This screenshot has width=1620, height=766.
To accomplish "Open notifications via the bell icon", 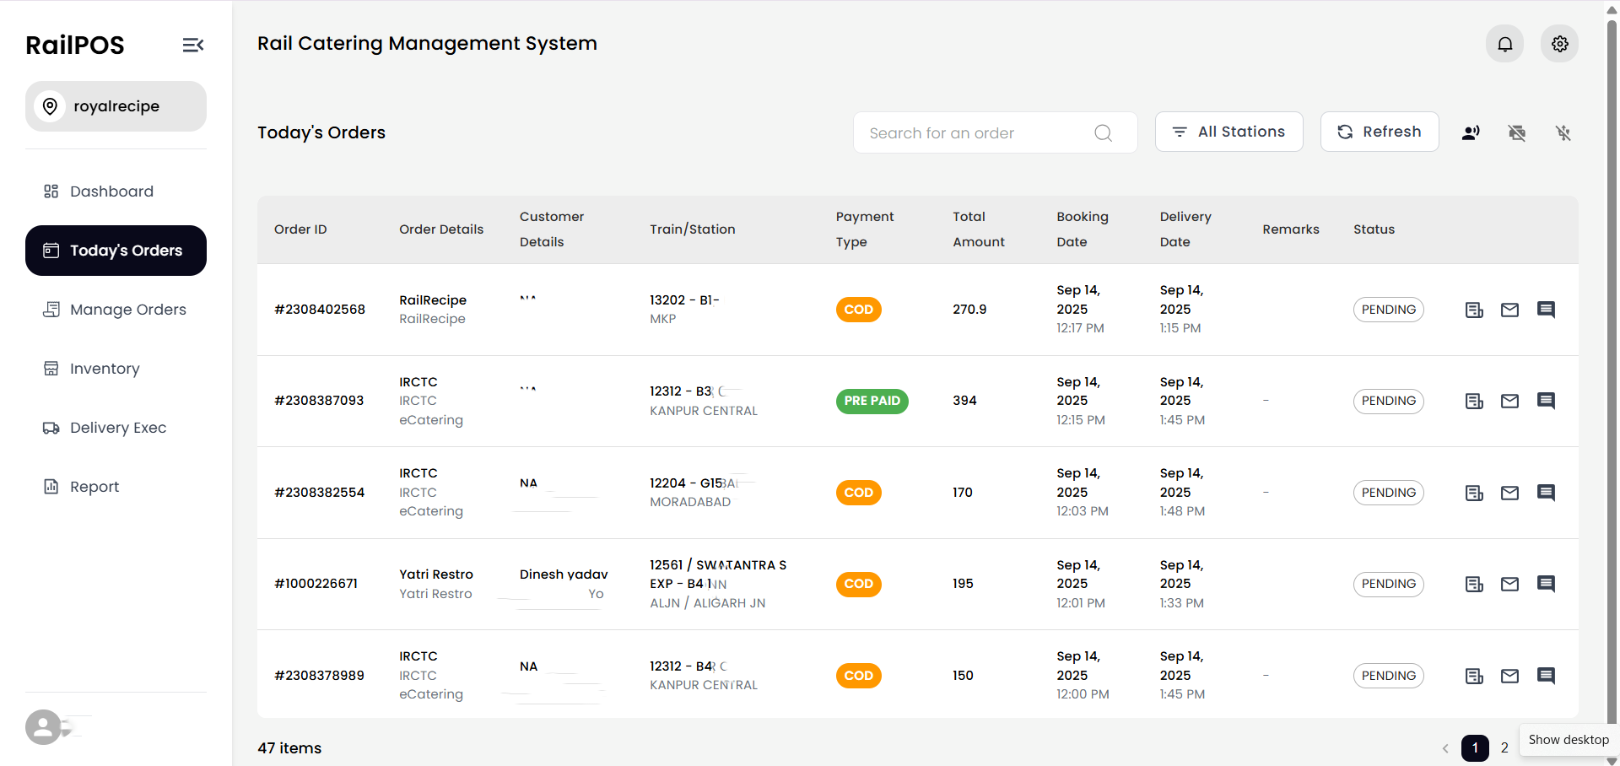I will pyautogui.click(x=1504, y=43).
